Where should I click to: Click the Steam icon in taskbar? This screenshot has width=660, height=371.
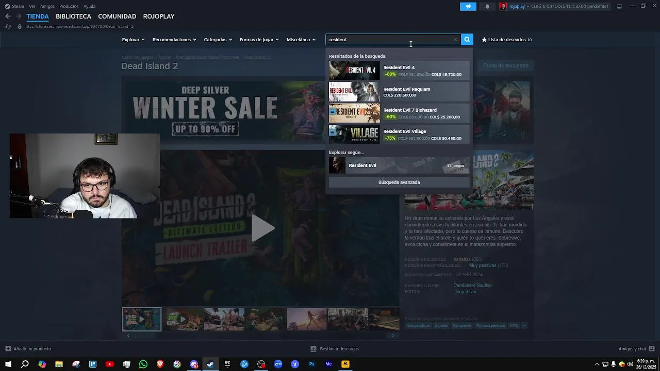[x=210, y=364]
